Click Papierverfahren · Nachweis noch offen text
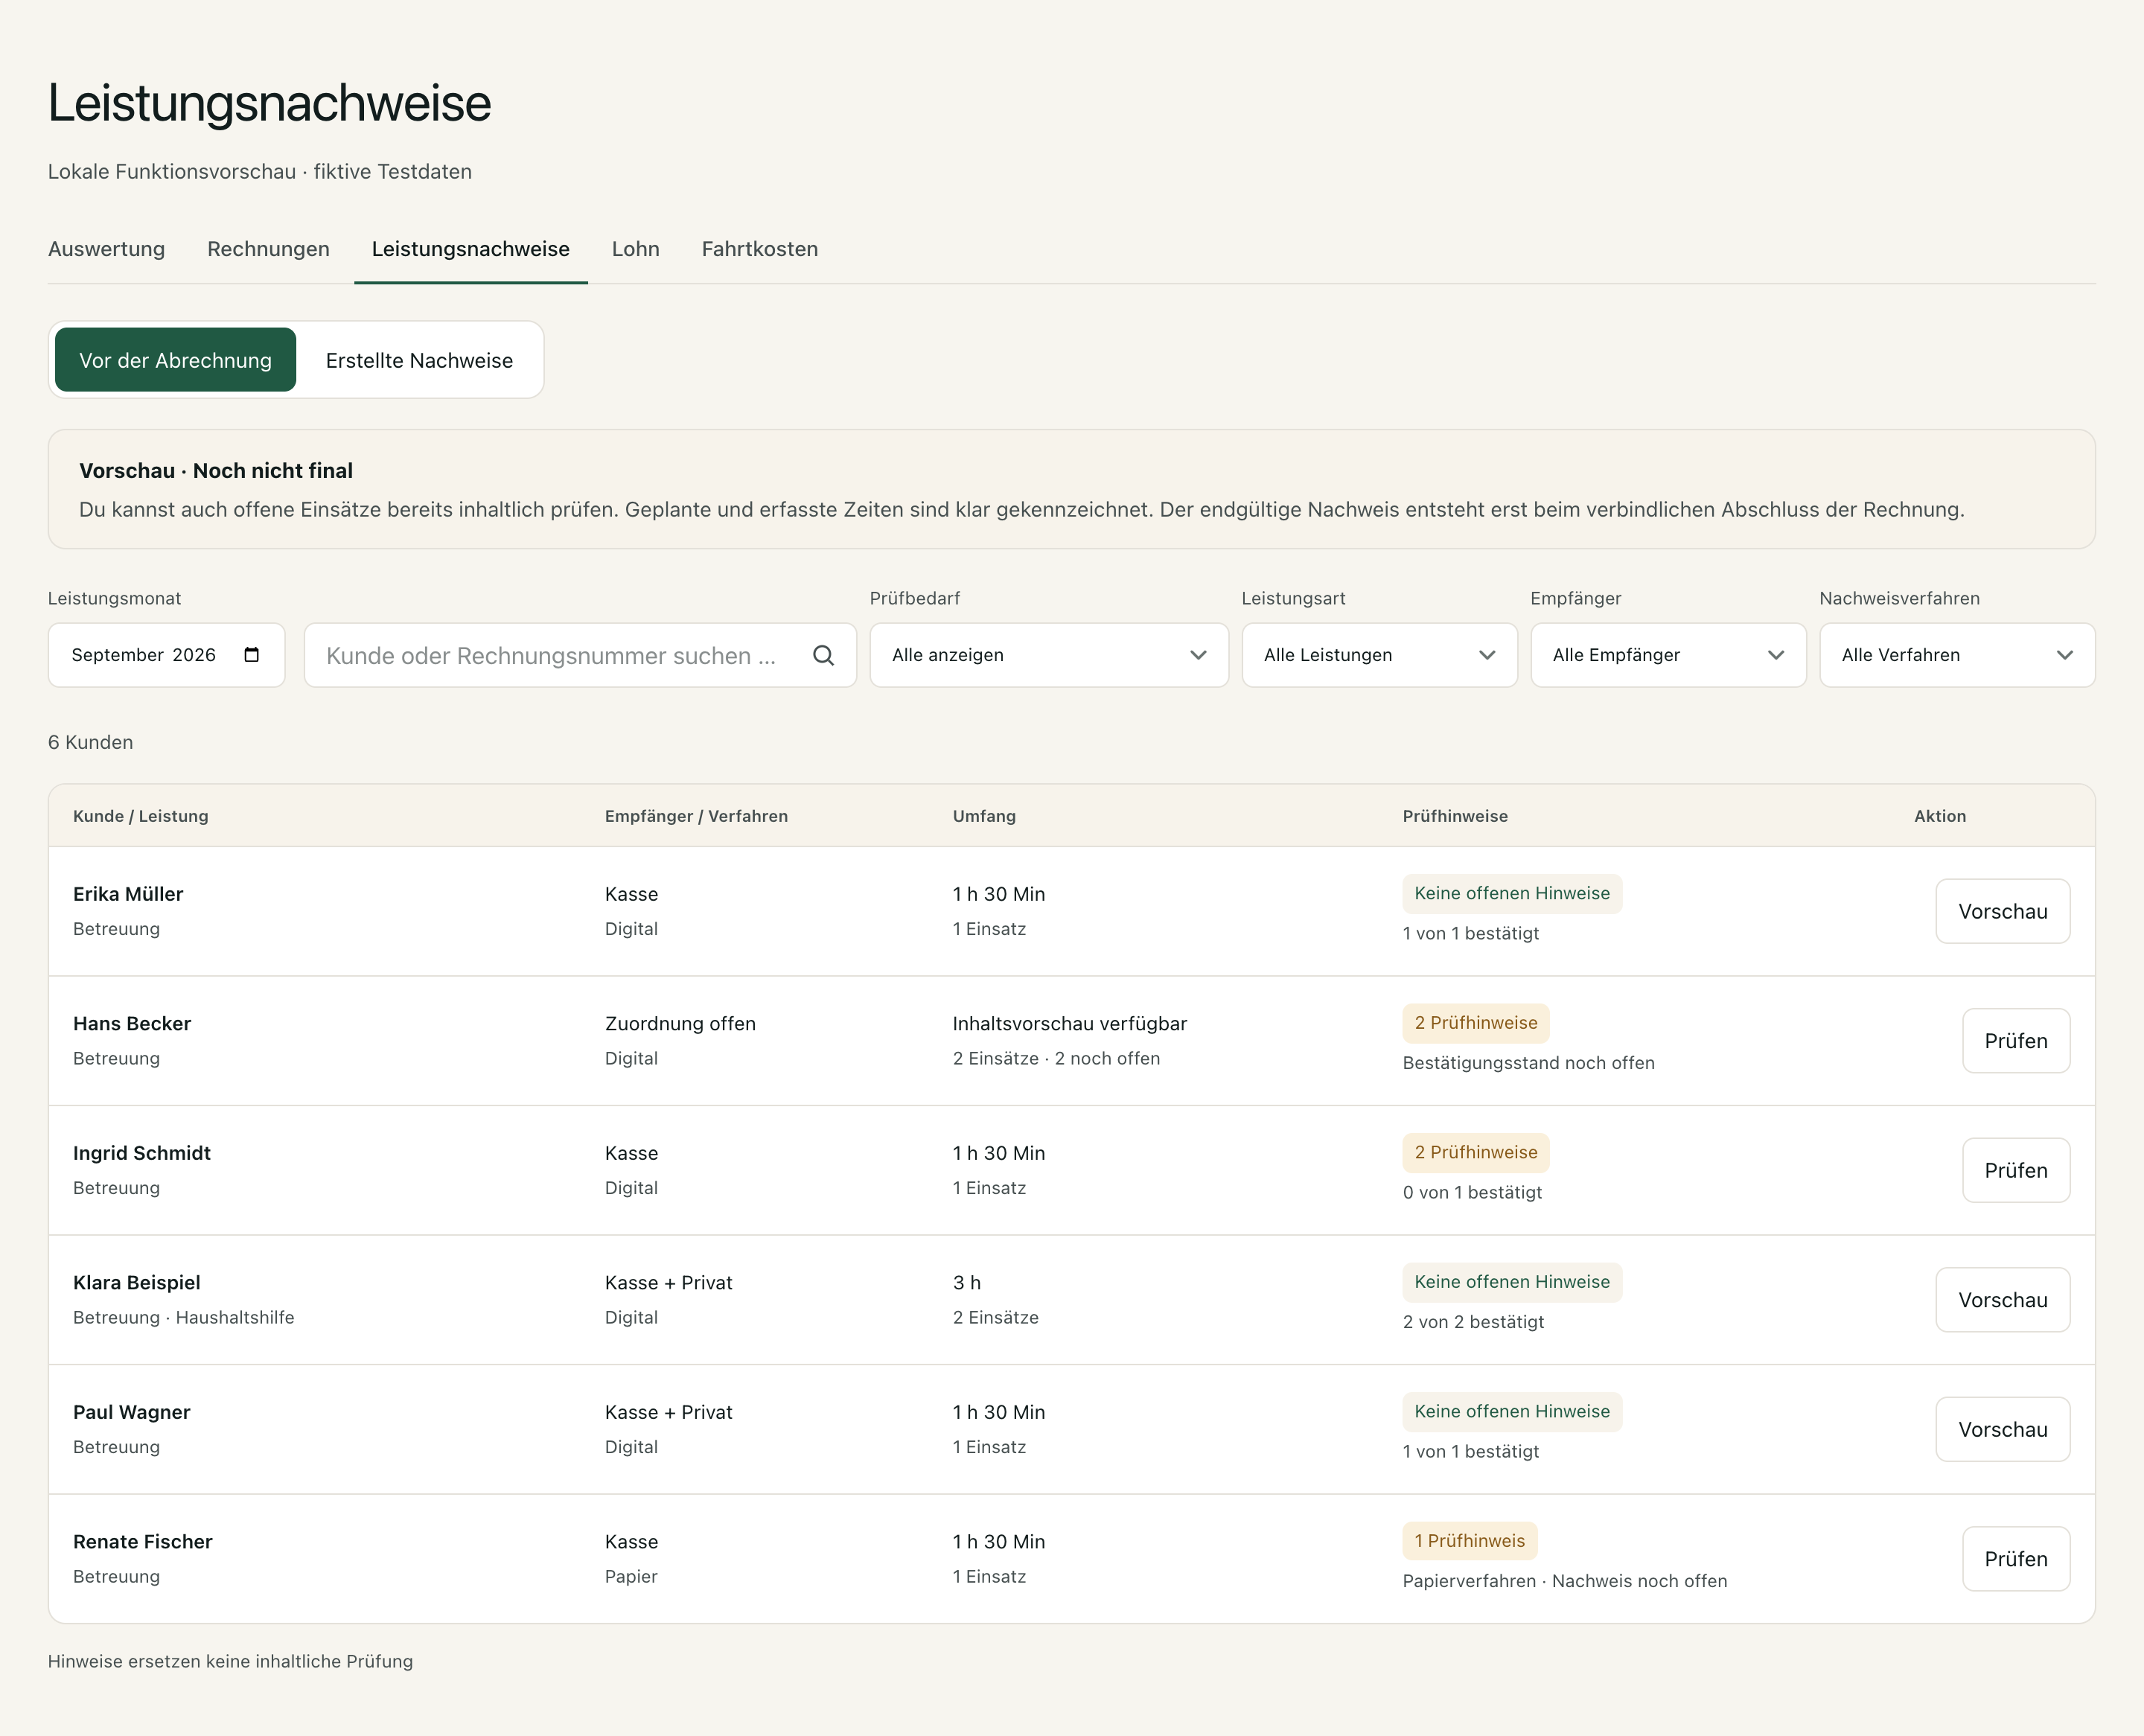The width and height of the screenshot is (2144, 1736). [1564, 1581]
